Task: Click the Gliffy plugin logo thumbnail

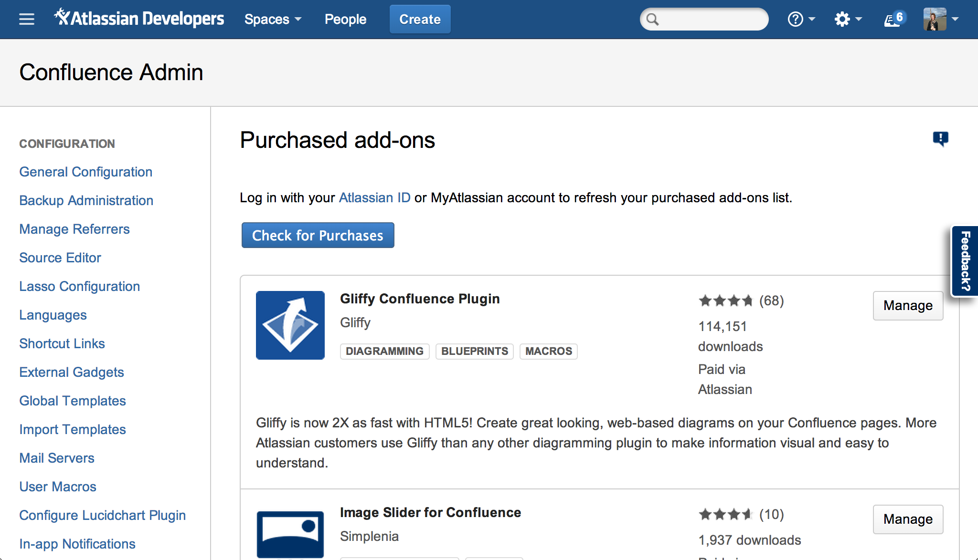Action: click(290, 325)
